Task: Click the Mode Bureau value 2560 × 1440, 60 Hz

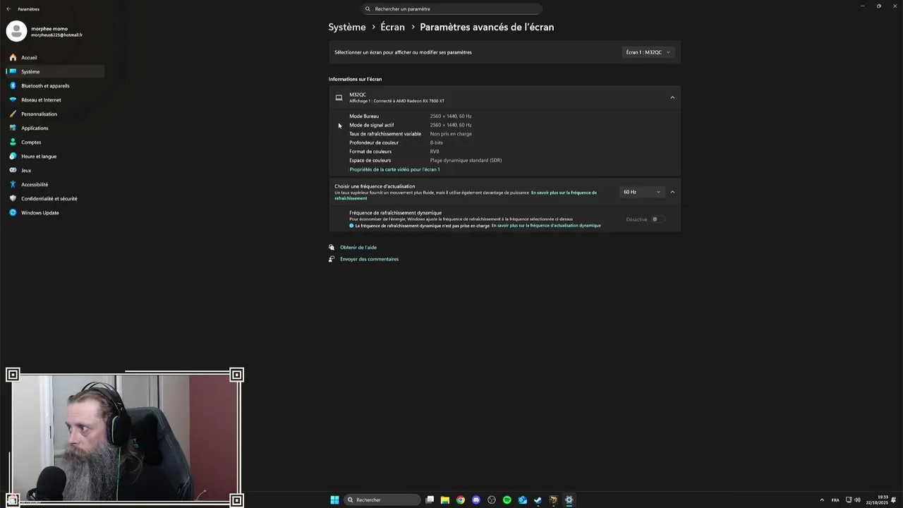Action: (x=451, y=116)
